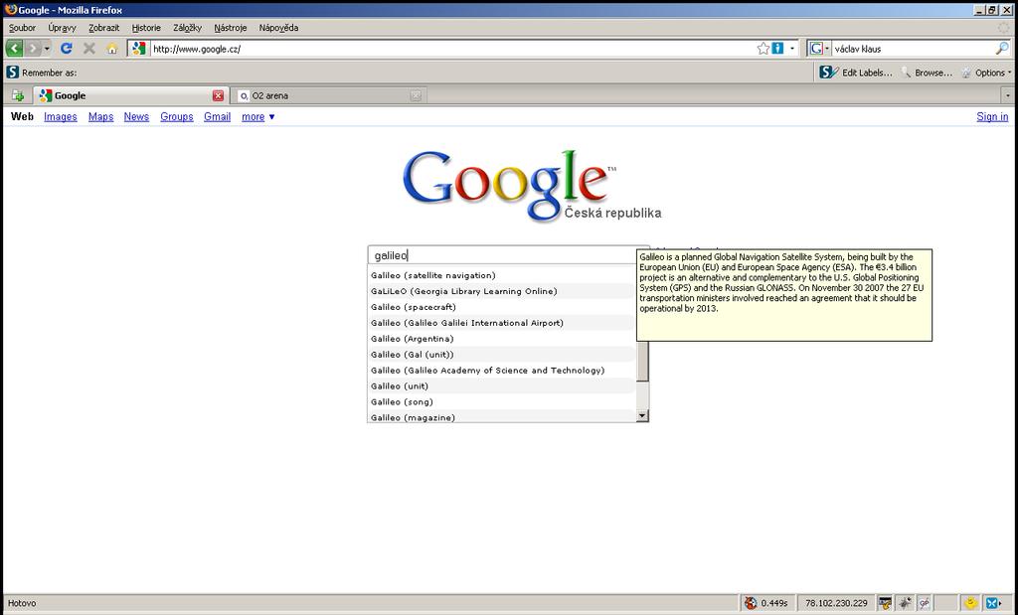Select GaLiLeO (Georgia Library Learning Online) suggestion
Image resolution: width=1018 pixels, height=615 pixels.
pos(502,291)
